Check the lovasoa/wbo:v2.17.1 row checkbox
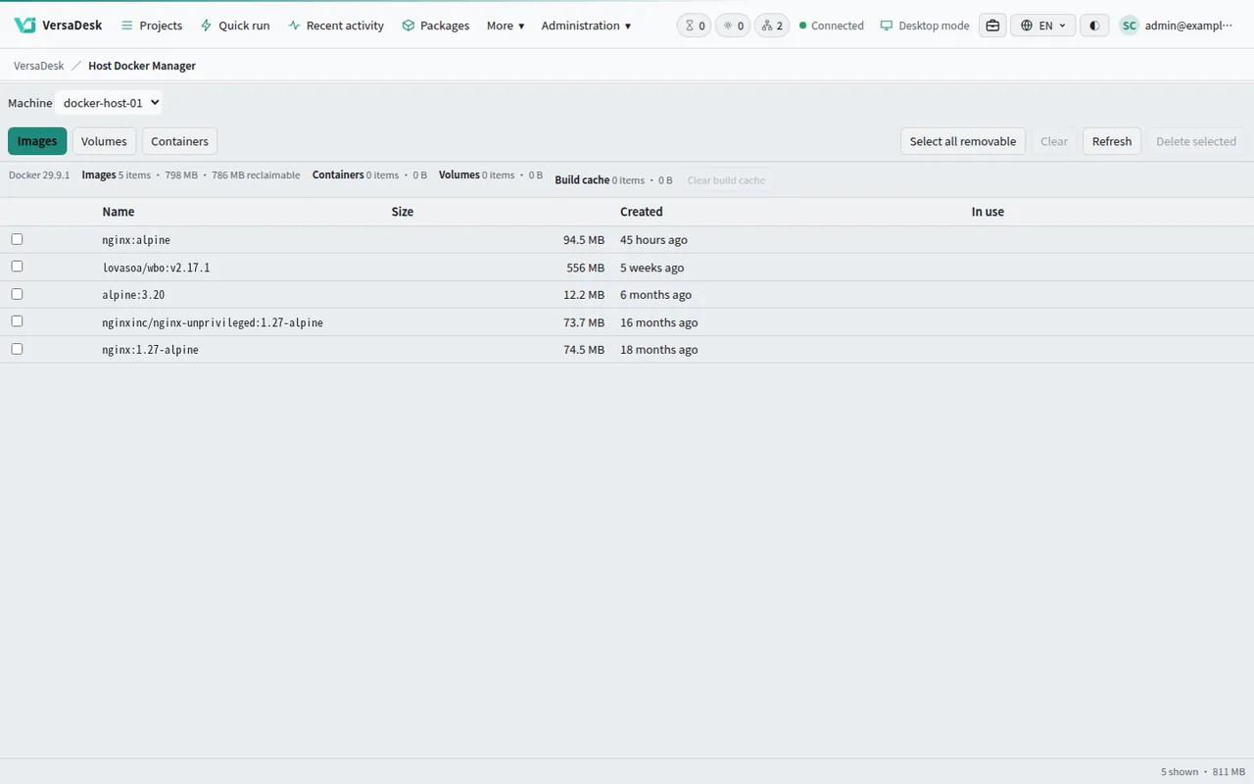 [17, 267]
